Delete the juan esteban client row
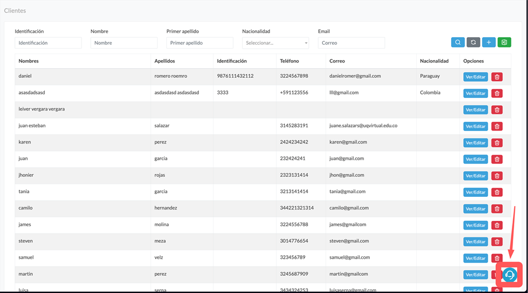Viewport: 528px width, 293px height. point(496,126)
